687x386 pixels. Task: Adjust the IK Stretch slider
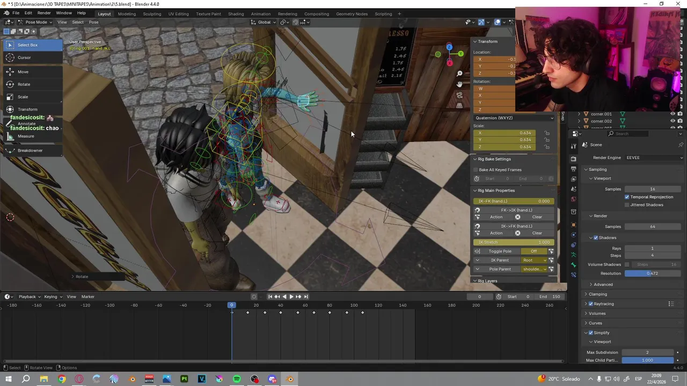point(514,242)
